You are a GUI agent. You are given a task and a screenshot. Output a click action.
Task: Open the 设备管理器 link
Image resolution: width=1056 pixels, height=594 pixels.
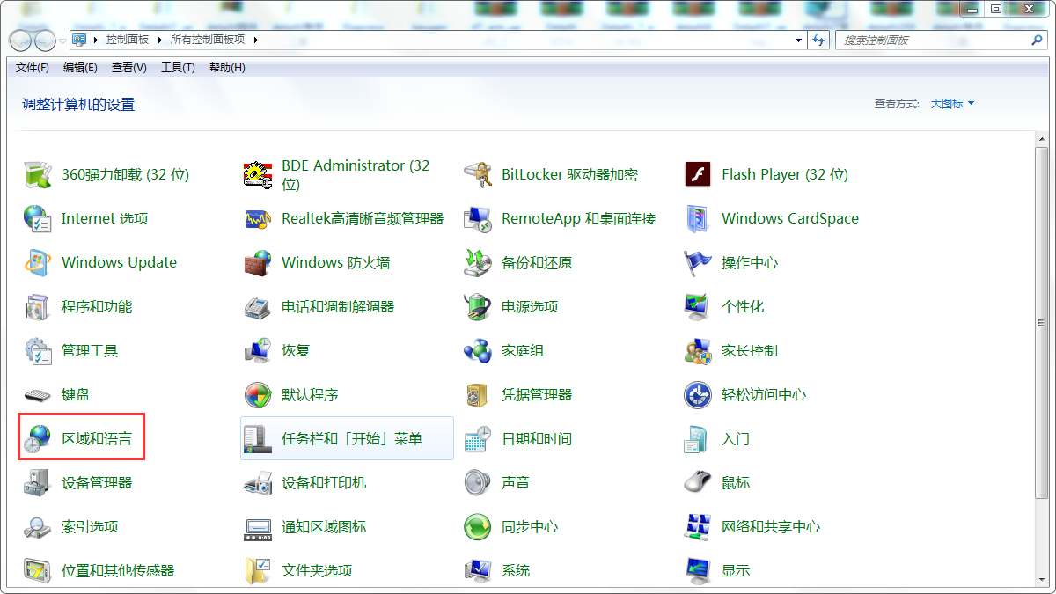(x=97, y=482)
